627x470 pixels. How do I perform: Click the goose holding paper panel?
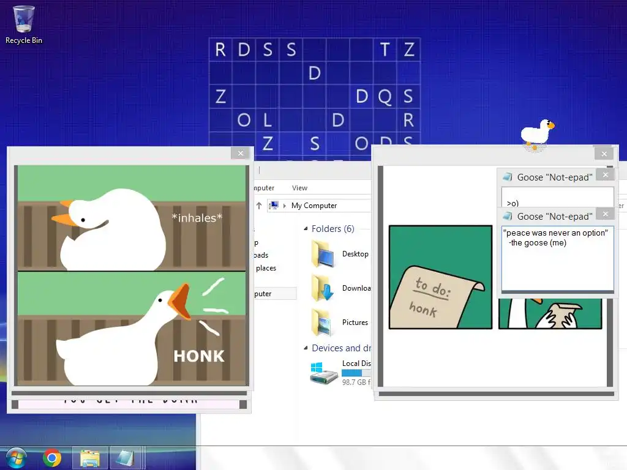(550, 314)
